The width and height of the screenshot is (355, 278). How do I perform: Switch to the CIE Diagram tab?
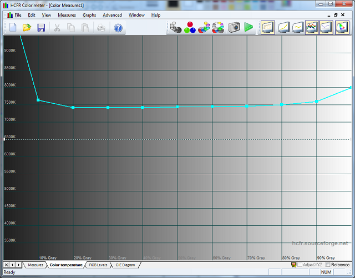pos(125,265)
